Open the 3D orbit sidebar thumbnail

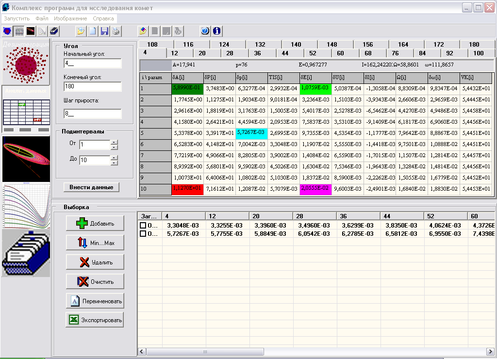pos(26,159)
